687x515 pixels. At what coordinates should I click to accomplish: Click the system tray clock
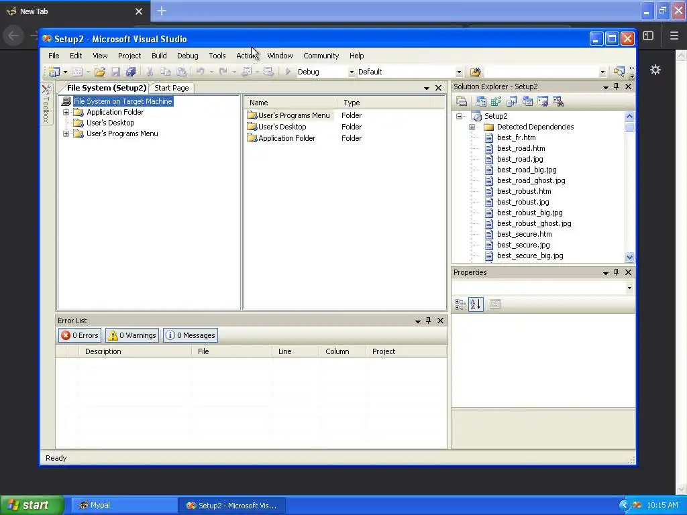[662, 506]
